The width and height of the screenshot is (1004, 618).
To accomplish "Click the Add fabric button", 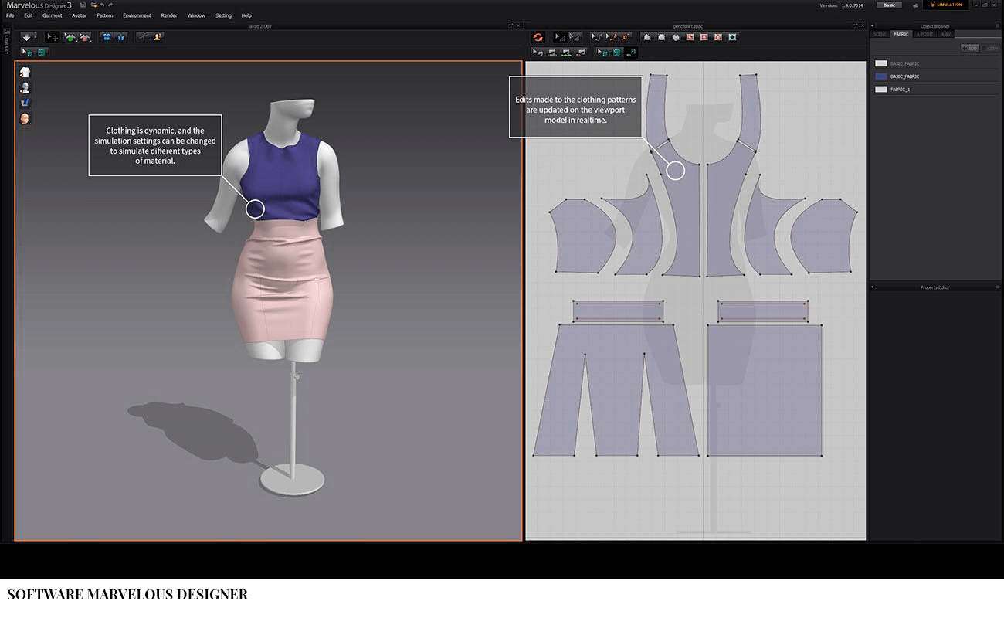I will 970,49.
